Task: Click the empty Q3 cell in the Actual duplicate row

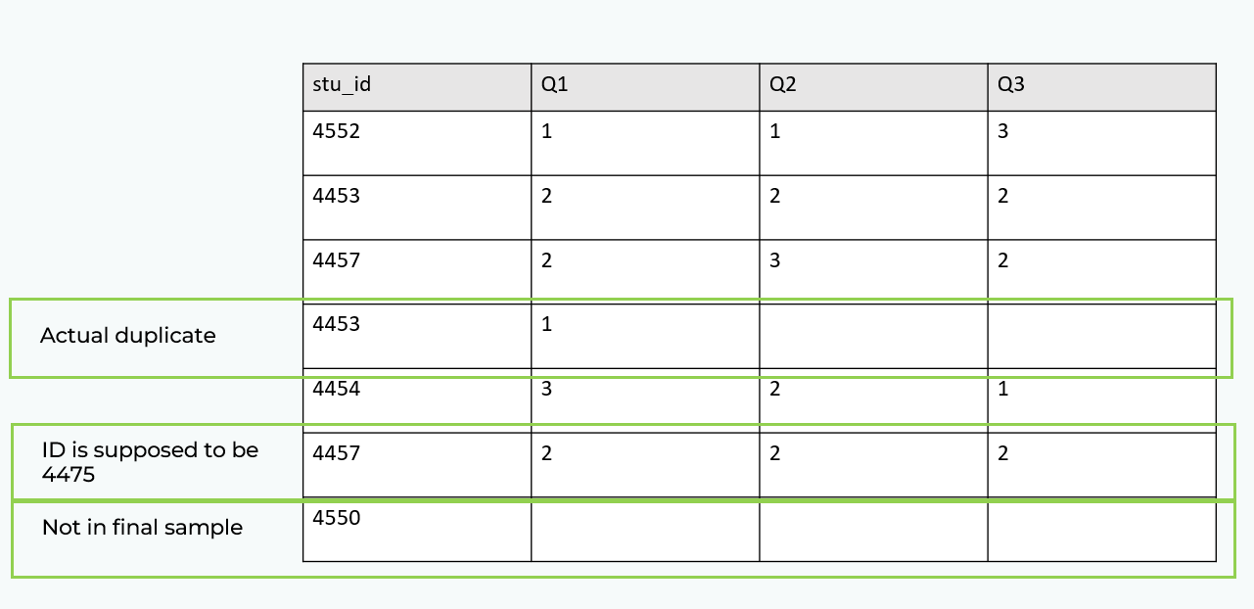Action: coord(1100,336)
